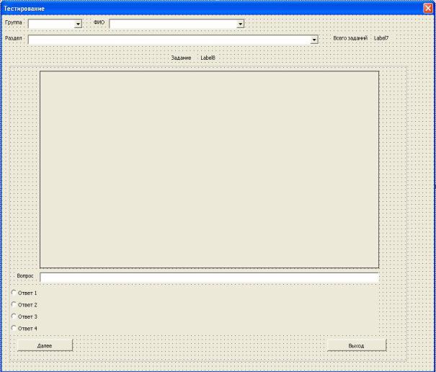
Task: Pick the Ответ 4 radio button
Action: pyautogui.click(x=14, y=328)
